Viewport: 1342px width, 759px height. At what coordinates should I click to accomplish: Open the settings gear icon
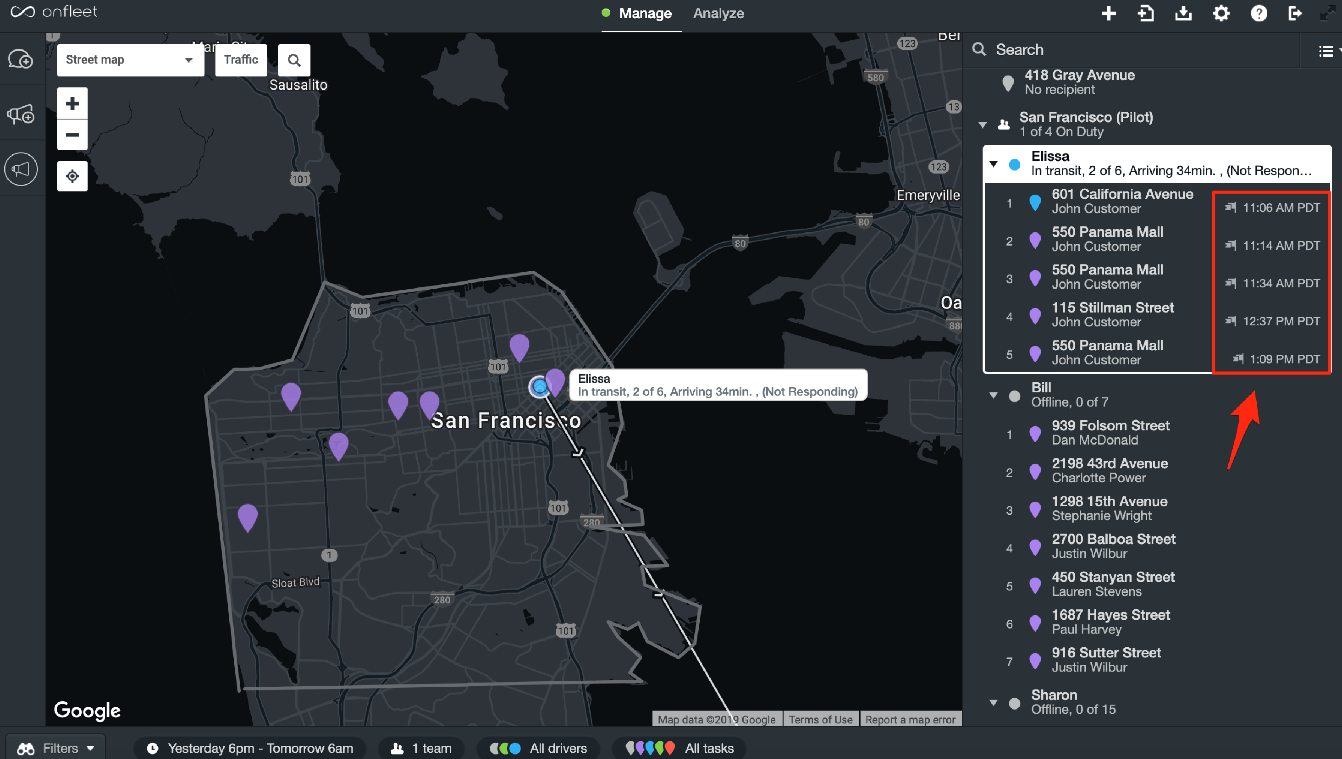click(x=1221, y=13)
